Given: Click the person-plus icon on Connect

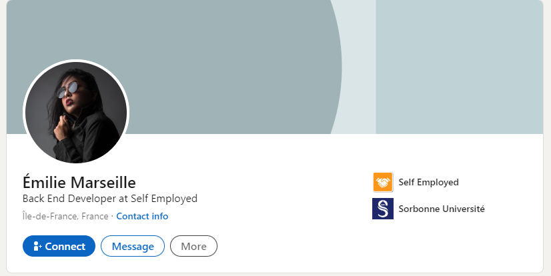Looking at the screenshot, I should 37,246.
